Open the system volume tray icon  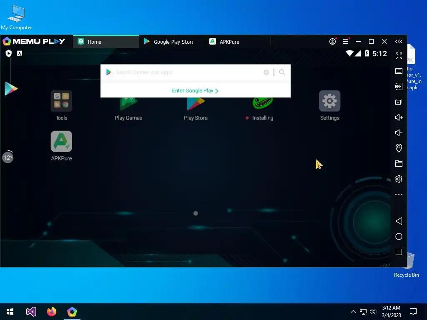373,312
